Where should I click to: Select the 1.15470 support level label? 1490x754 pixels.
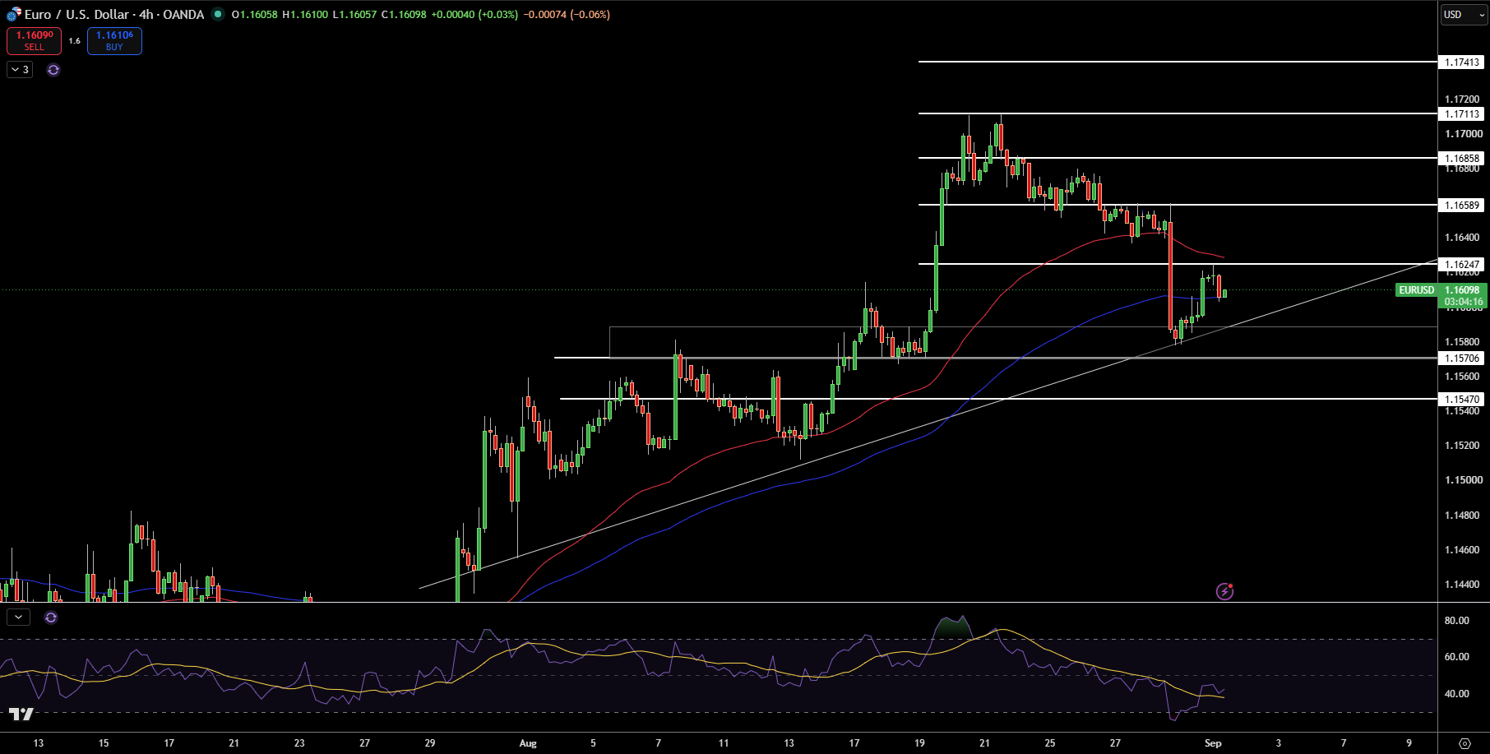(x=1463, y=399)
